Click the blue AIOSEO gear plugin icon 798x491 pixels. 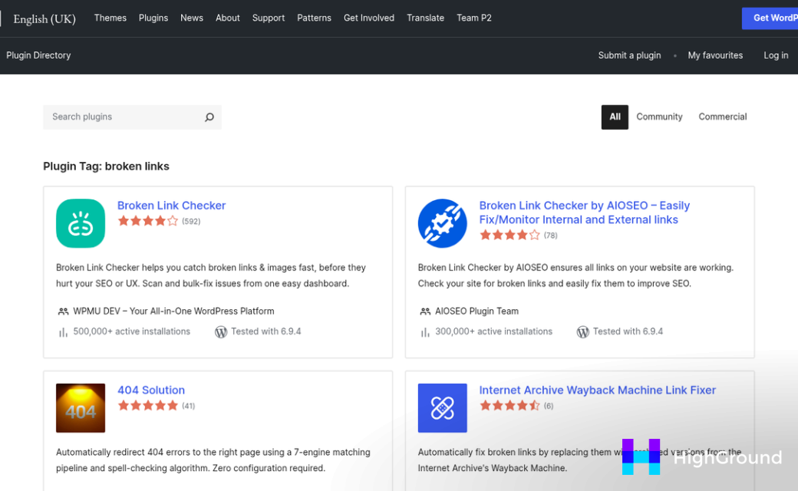(442, 223)
